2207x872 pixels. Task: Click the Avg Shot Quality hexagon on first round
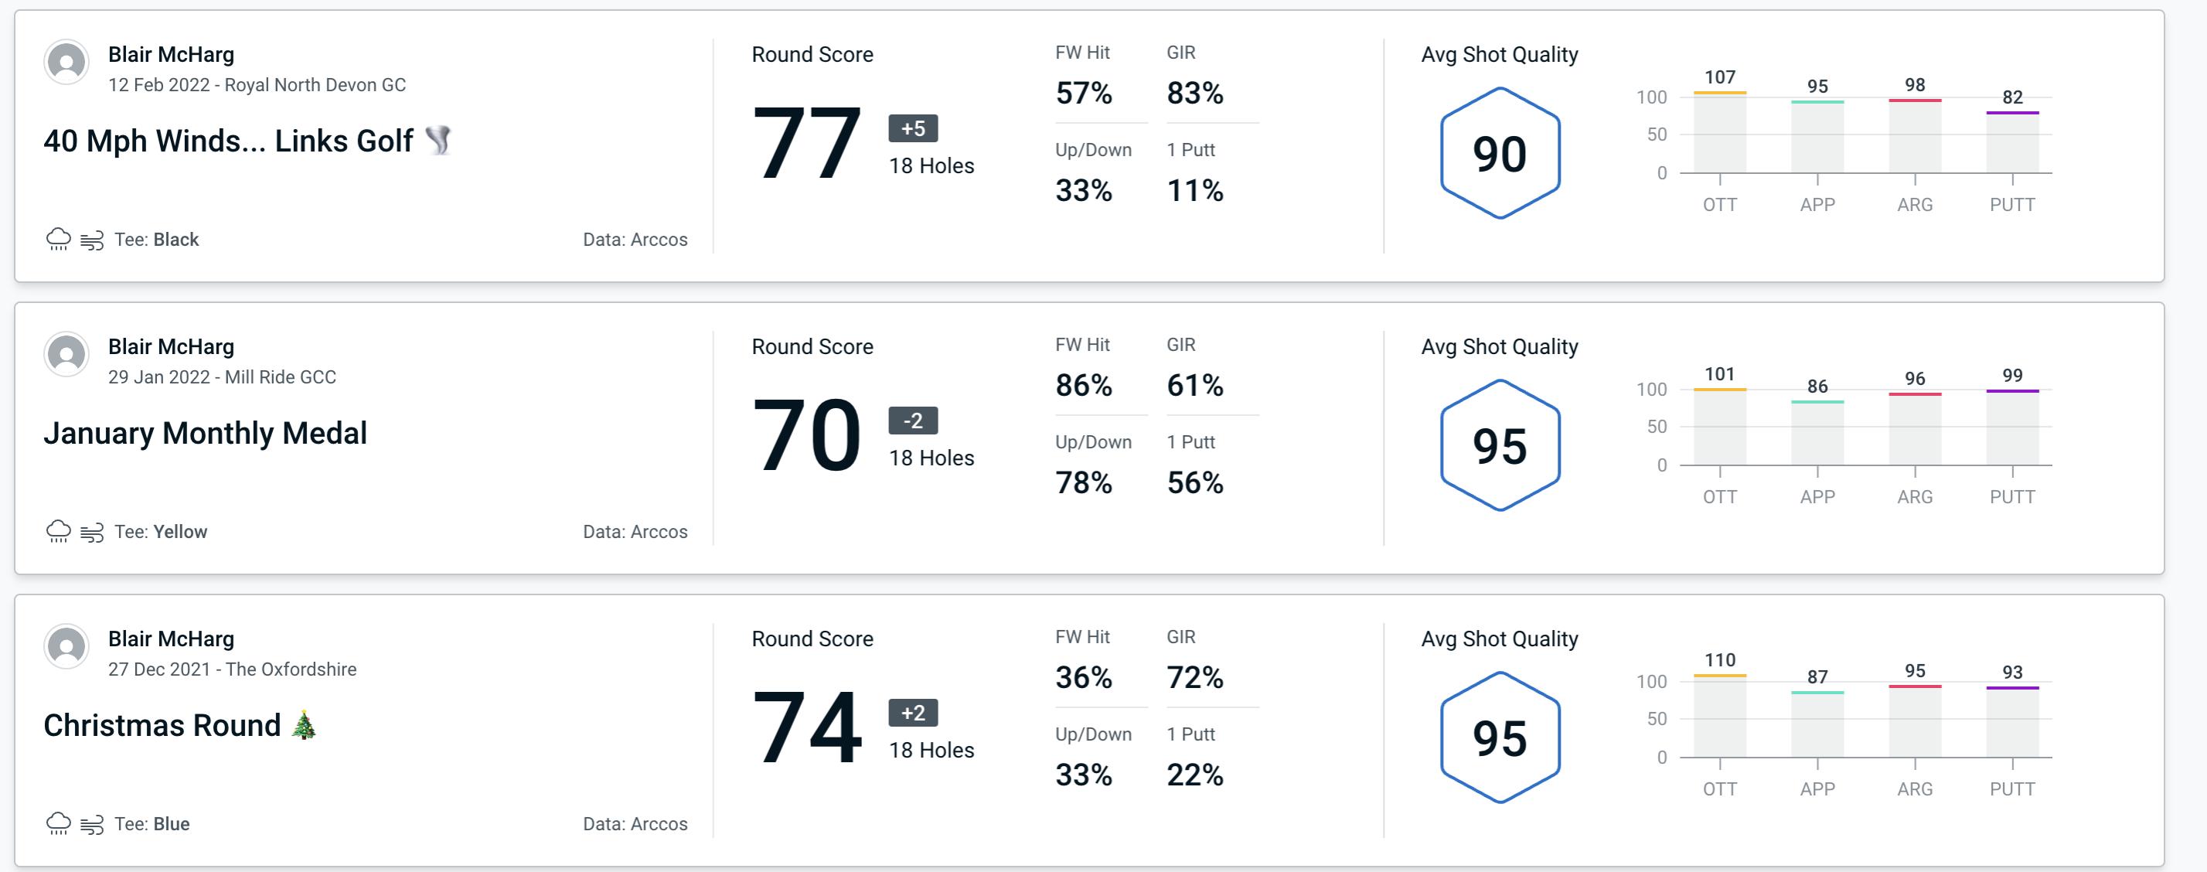click(1497, 146)
